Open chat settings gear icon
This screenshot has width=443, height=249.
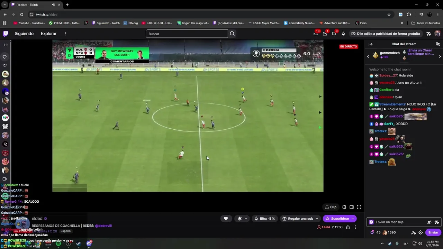(421, 232)
